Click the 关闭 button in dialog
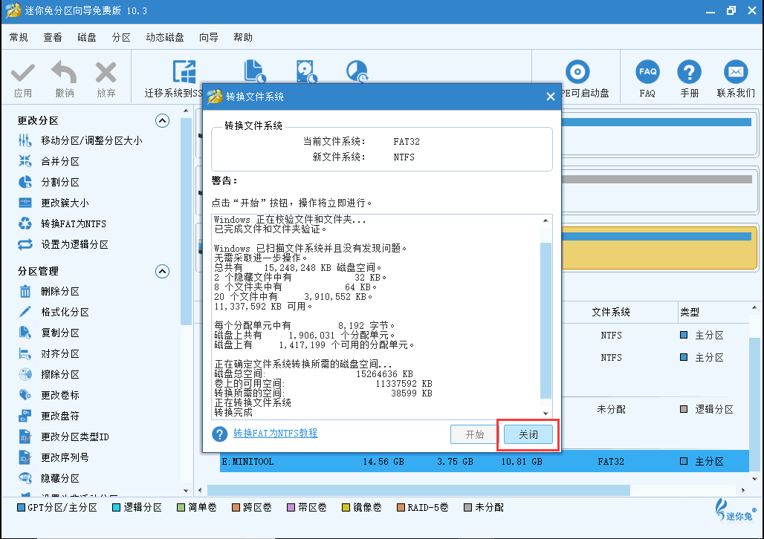The image size is (764, 539). point(528,434)
